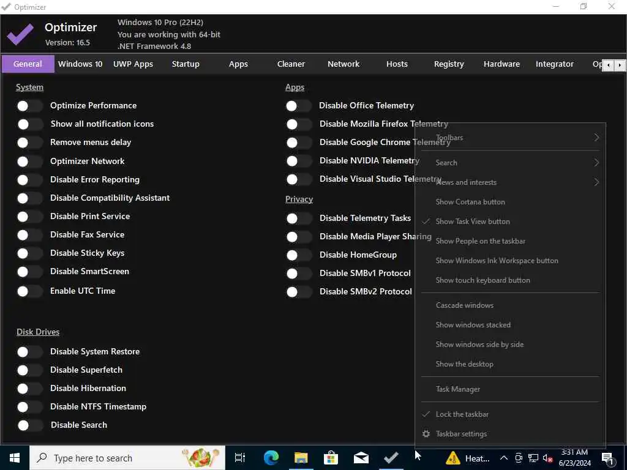
Task: Toggle Disable Office Telemetry switch
Action: pyautogui.click(x=299, y=106)
